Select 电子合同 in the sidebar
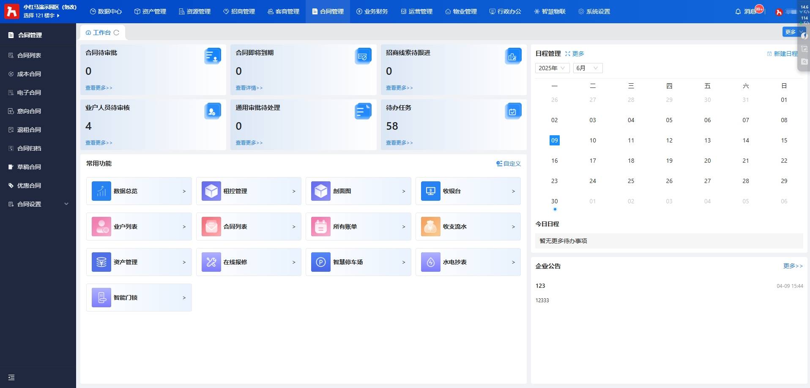The width and height of the screenshot is (810, 388). tap(29, 93)
